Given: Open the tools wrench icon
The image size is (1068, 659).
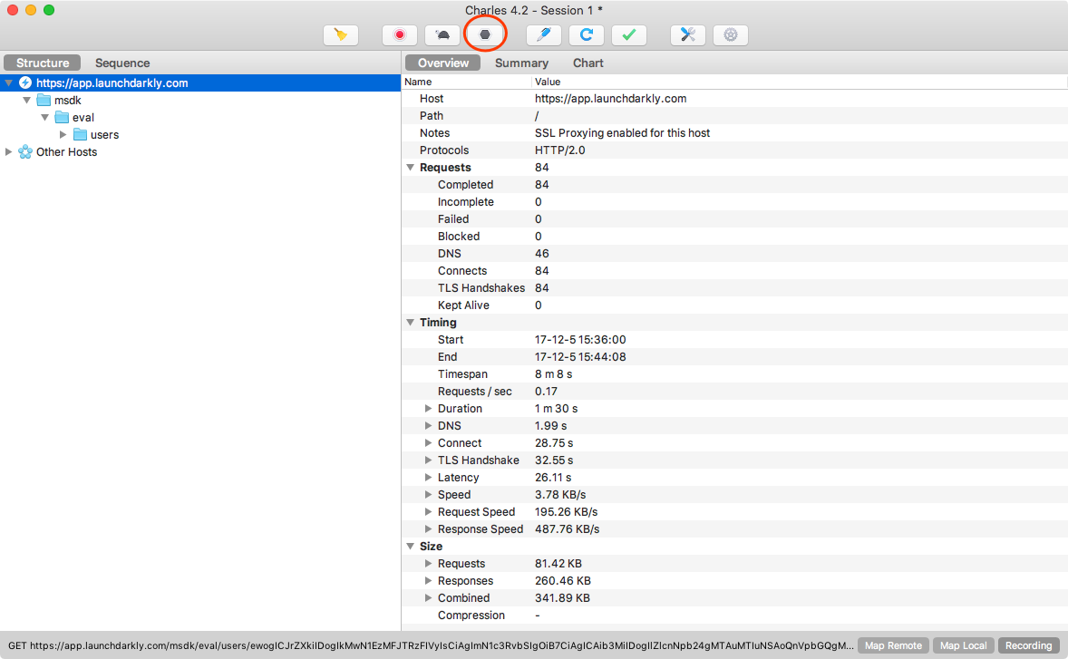Looking at the screenshot, I should [688, 34].
